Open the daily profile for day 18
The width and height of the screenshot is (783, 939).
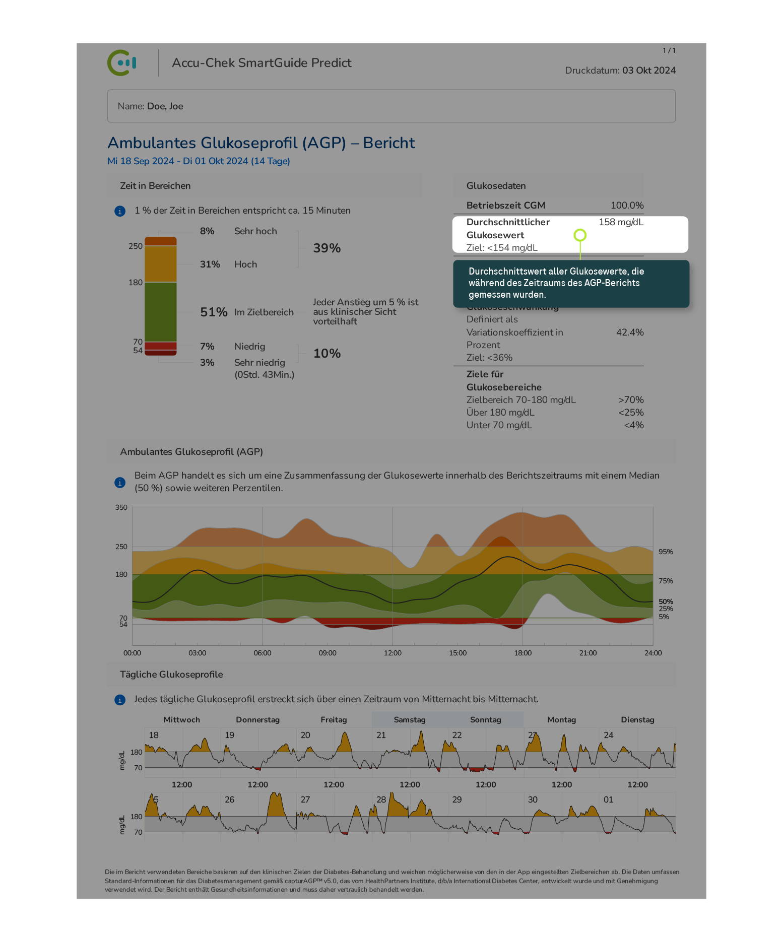pos(182,752)
